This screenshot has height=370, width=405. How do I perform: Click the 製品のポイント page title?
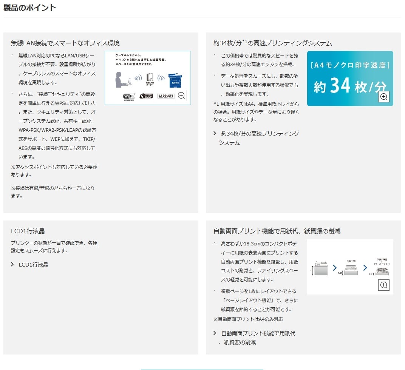30,8
